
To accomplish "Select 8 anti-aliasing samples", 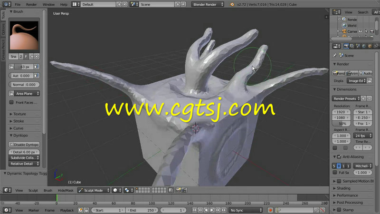I will pyautogui.click(x=339, y=166).
